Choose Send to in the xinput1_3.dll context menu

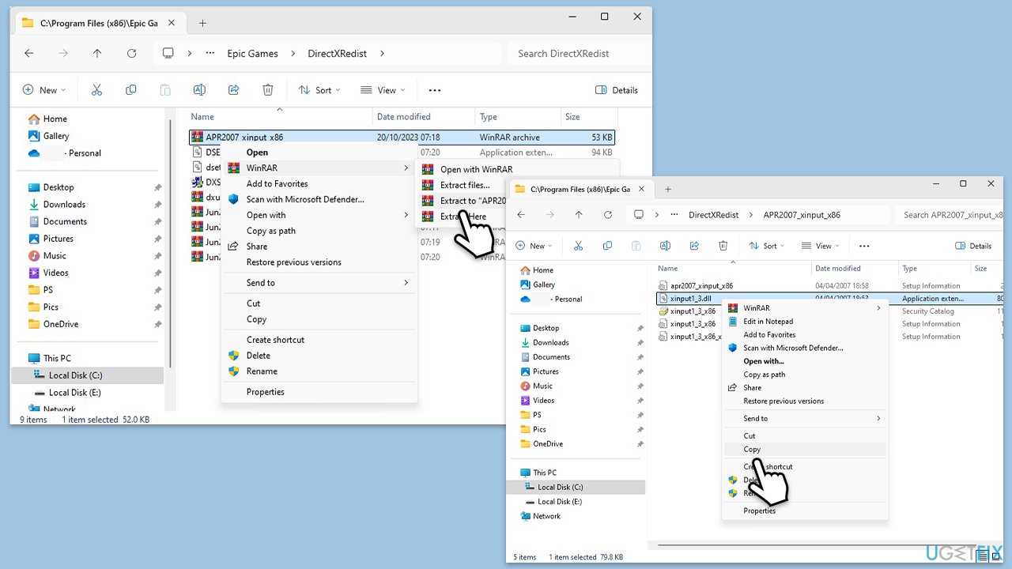click(x=756, y=419)
